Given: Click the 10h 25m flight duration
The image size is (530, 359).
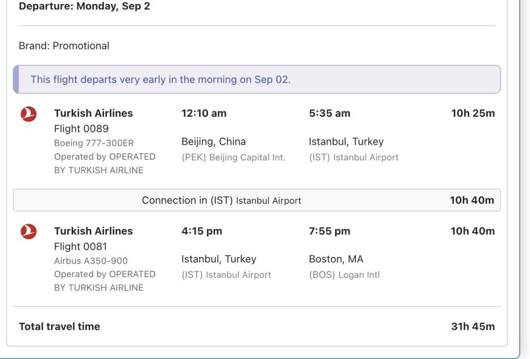Looking at the screenshot, I should pyautogui.click(x=473, y=113).
